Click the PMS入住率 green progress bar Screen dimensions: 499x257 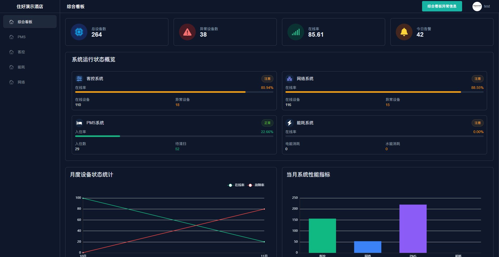pos(97,136)
